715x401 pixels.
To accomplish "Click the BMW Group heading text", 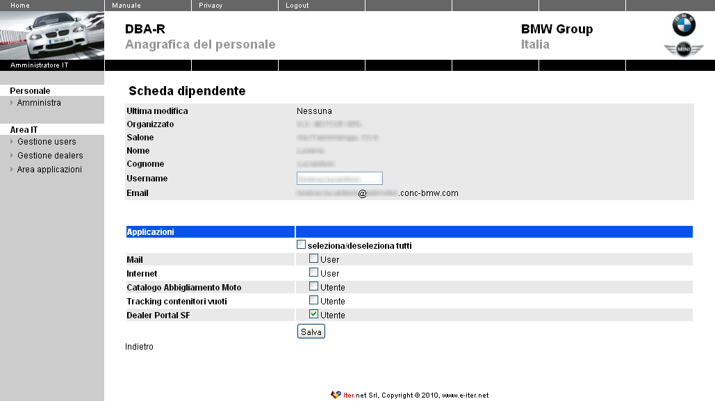I will tap(557, 29).
